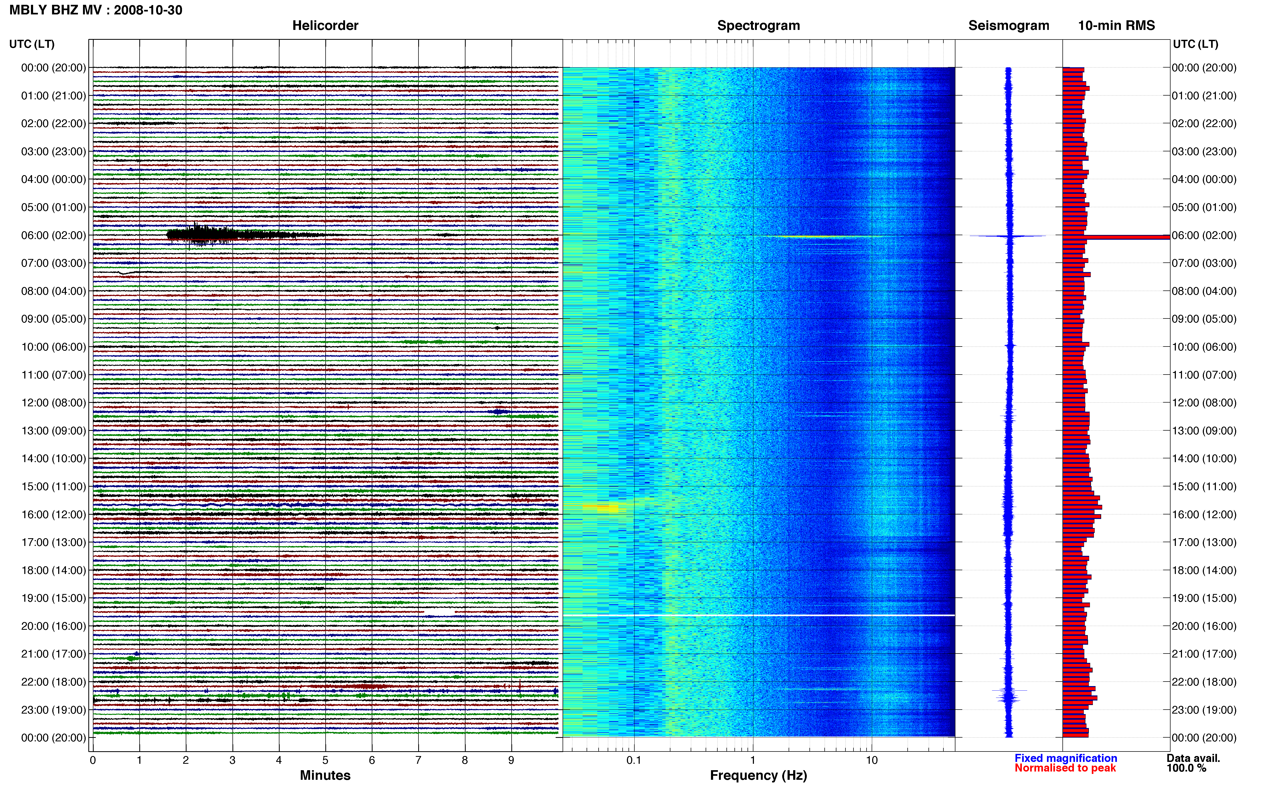
Task: Click the RMS-side '11:00 (07:00)' time label
Action: pos(1204,375)
